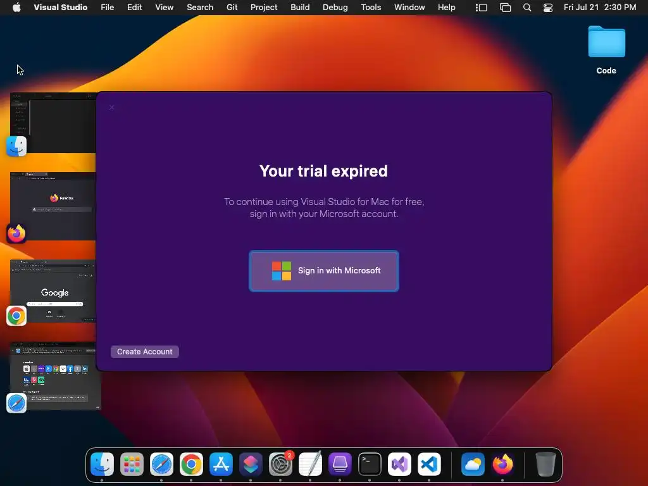
Task: Open Control Center in menu bar
Action: pyautogui.click(x=548, y=8)
